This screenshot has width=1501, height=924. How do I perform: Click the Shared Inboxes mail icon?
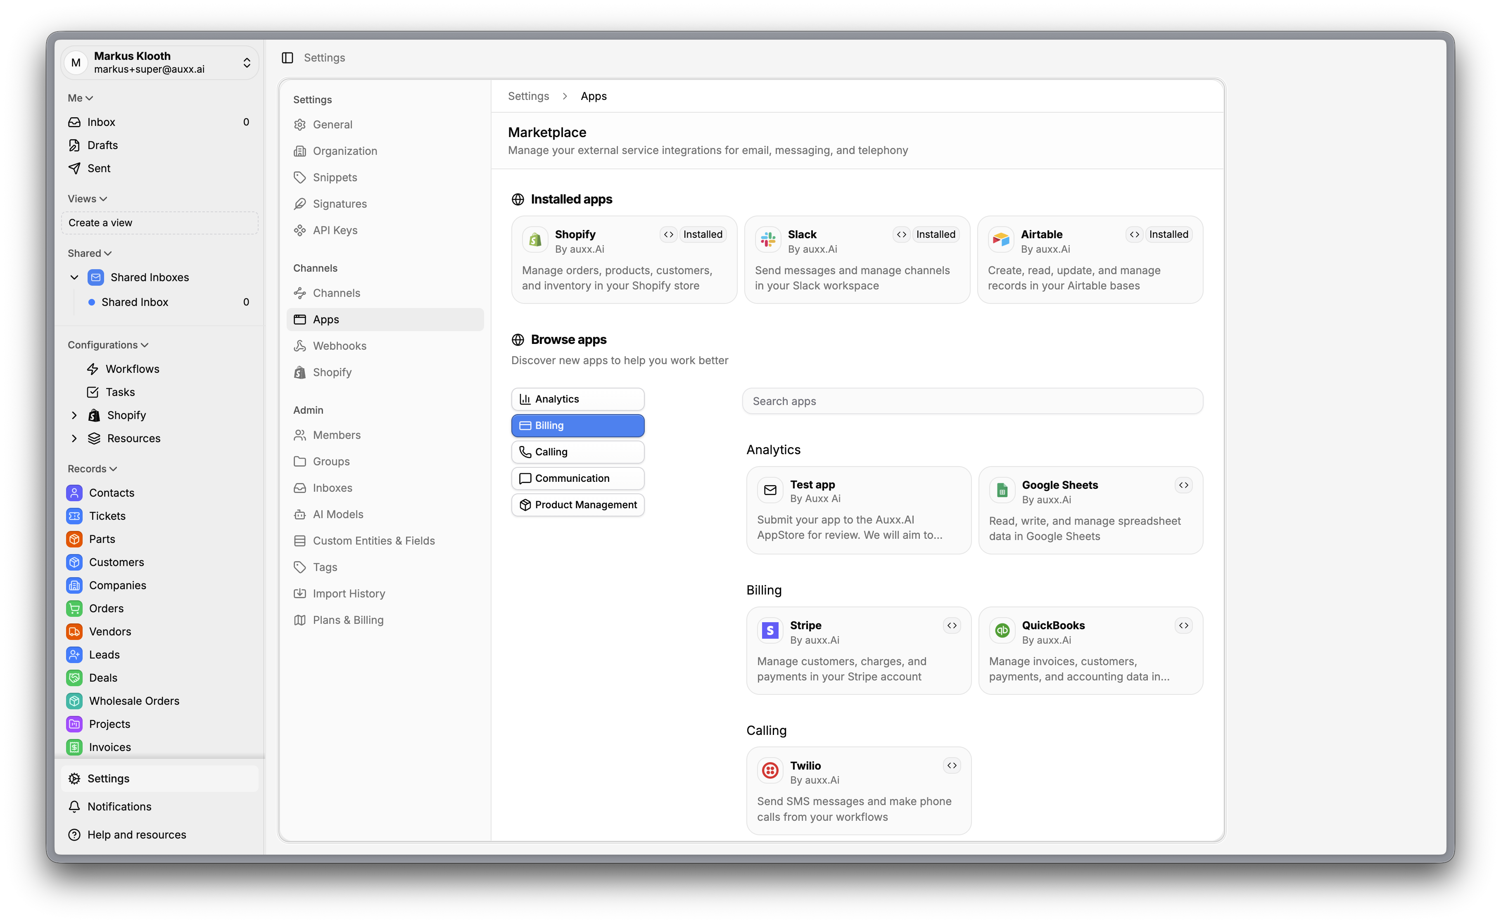(96, 277)
